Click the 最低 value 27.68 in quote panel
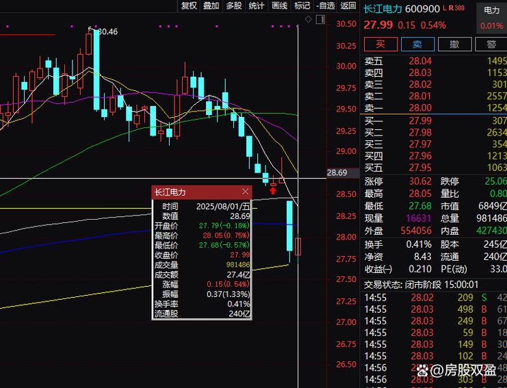The height and width of the screenshot is (388, 507). click(x=420, y=206)
